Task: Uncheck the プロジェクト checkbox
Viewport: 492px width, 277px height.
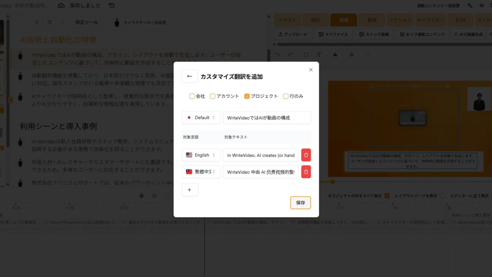Action: pyautogui.click(x=247, y=96)
